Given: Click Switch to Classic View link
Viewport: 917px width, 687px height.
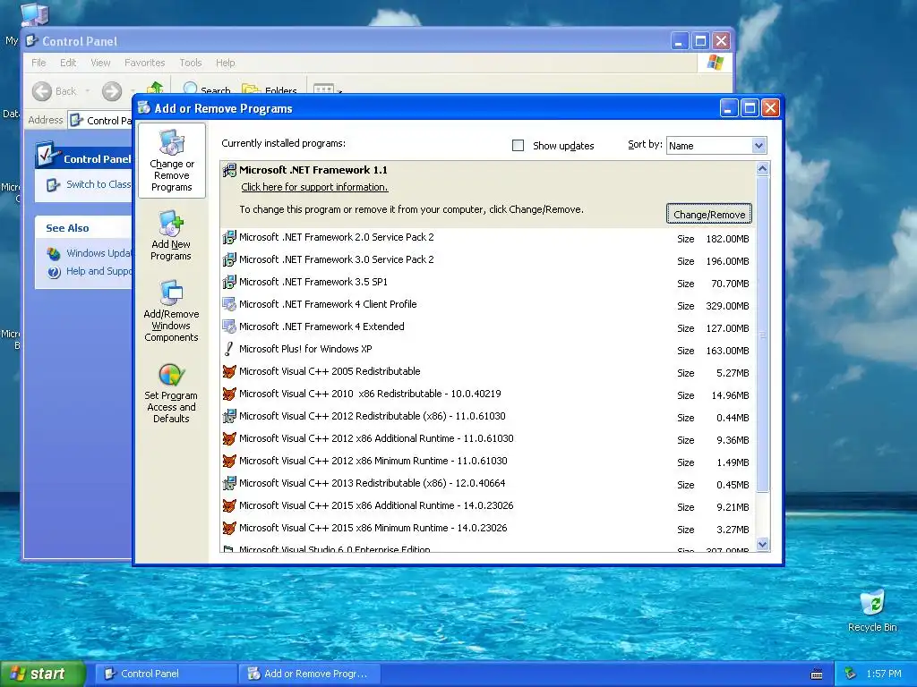Looking at the screenshot, I should pos(99,184).
